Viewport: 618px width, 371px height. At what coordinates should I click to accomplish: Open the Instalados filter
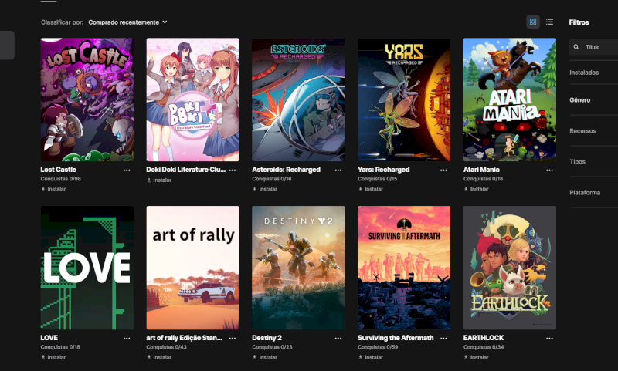tap(584, 72)
